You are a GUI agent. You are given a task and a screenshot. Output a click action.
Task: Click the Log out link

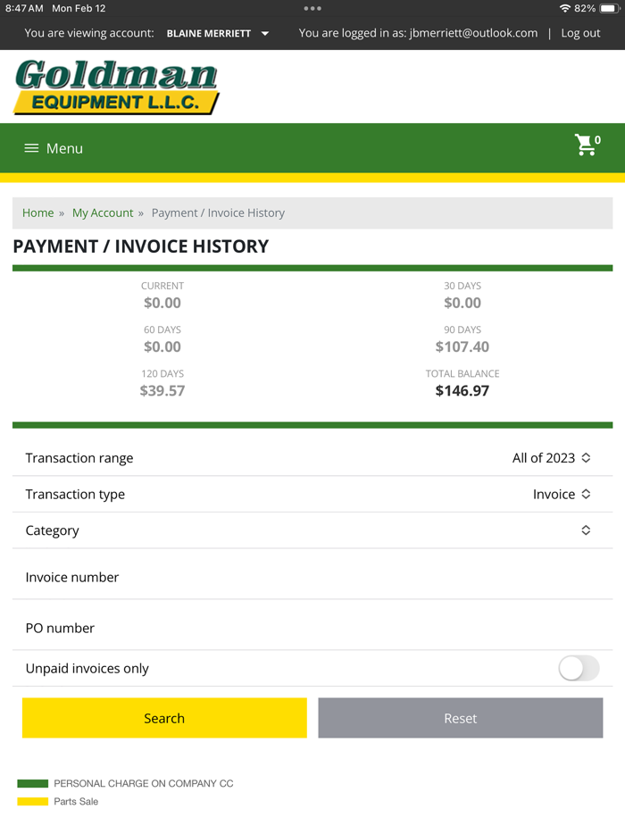(580, 33)
